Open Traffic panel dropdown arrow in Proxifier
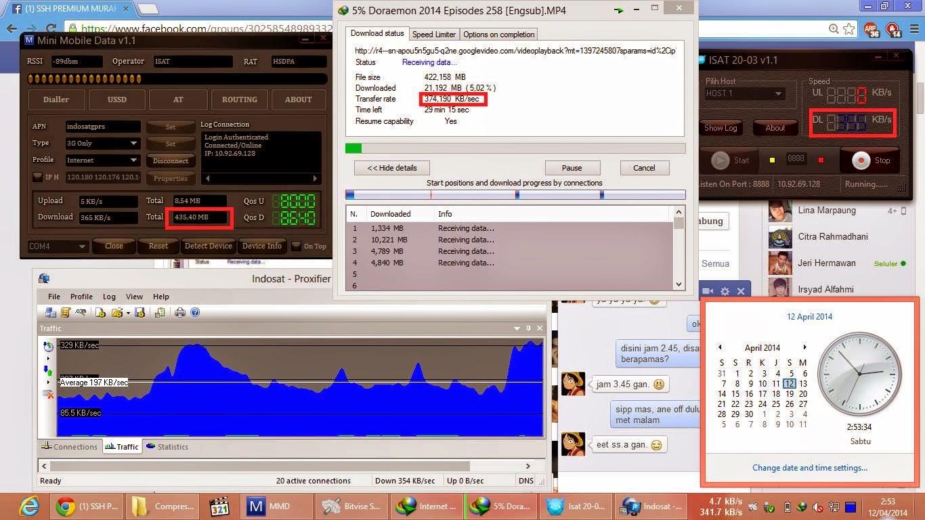Screen dimensions: 925x520 [x=517, y=328]
